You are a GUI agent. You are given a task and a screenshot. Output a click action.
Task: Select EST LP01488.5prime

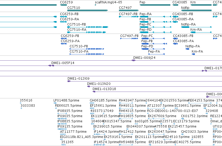66,100
